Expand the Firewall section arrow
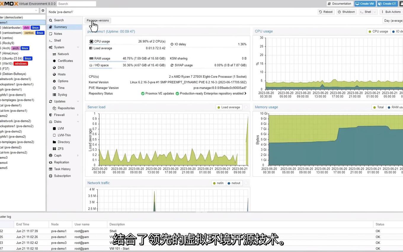Image resolution: width=403 pixels, height=252 pixels. (78, 115)
